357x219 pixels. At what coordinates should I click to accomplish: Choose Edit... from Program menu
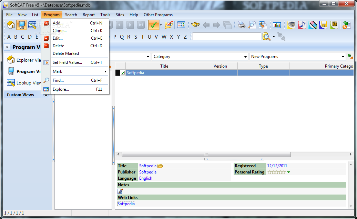point(75,38)
